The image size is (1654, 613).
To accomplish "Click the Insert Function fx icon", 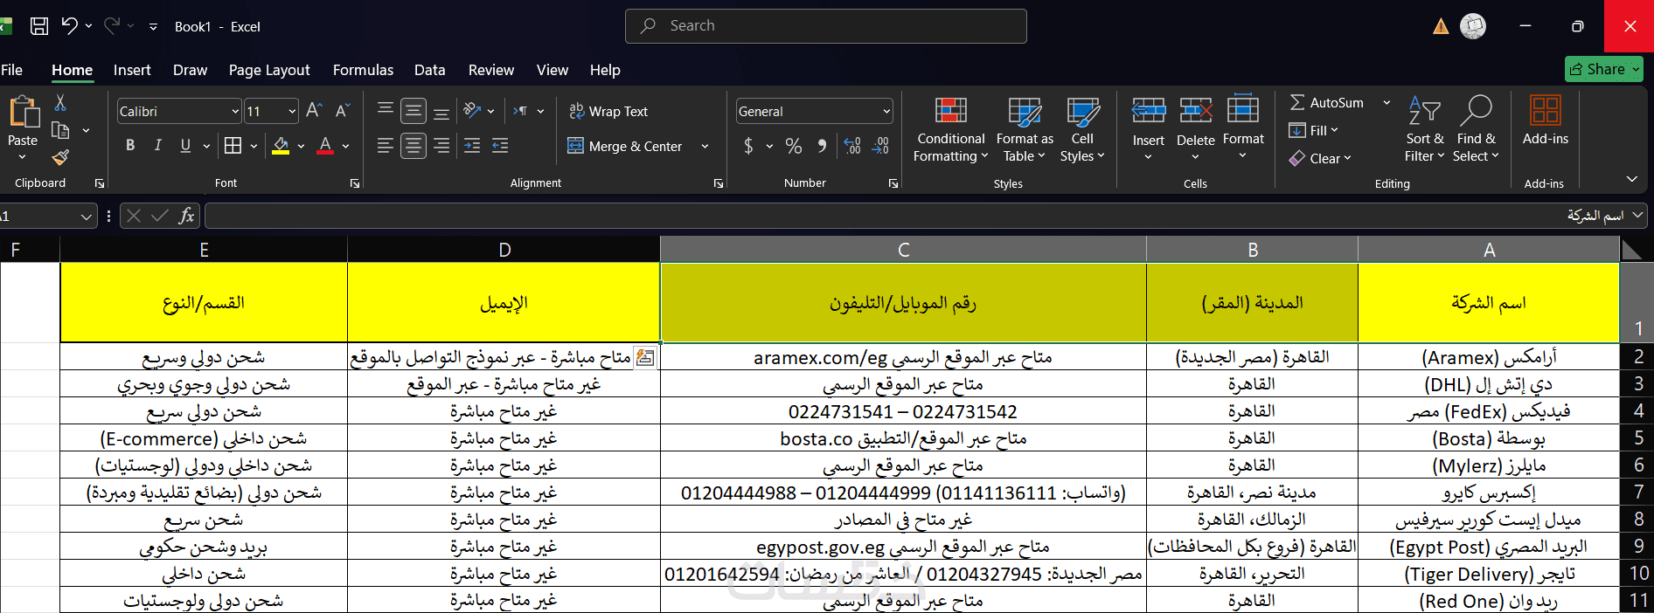I will tap(186, 216).
